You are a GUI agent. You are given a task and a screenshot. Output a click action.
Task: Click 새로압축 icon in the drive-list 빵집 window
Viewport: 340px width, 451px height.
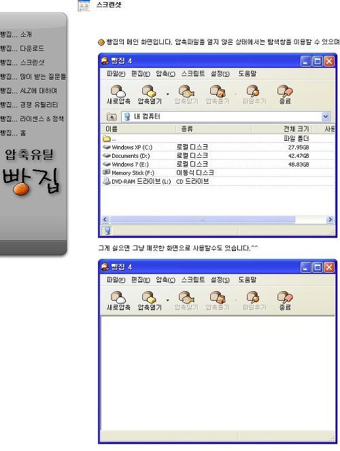click(118, 91)
